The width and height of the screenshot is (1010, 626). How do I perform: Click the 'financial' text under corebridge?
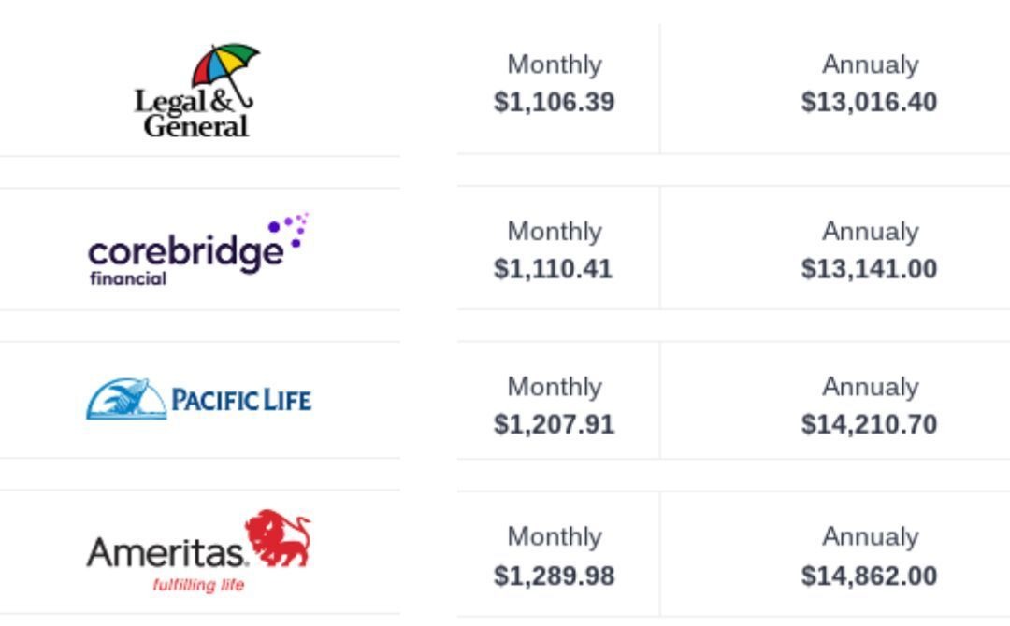click(128, 278)
